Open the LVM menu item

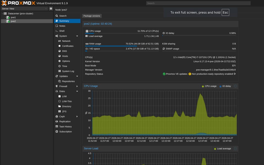[x=67, y=96]
